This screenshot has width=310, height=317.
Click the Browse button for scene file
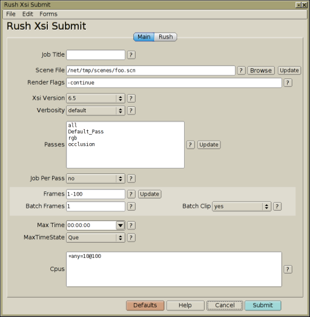[261, 71]
